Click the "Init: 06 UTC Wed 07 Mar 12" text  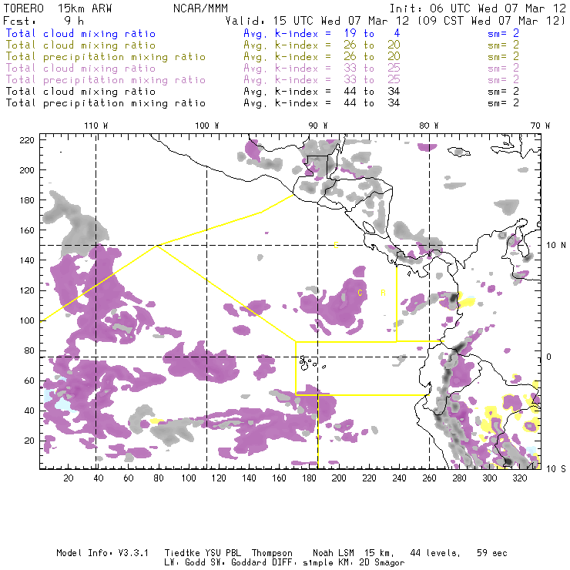(478, 8)
